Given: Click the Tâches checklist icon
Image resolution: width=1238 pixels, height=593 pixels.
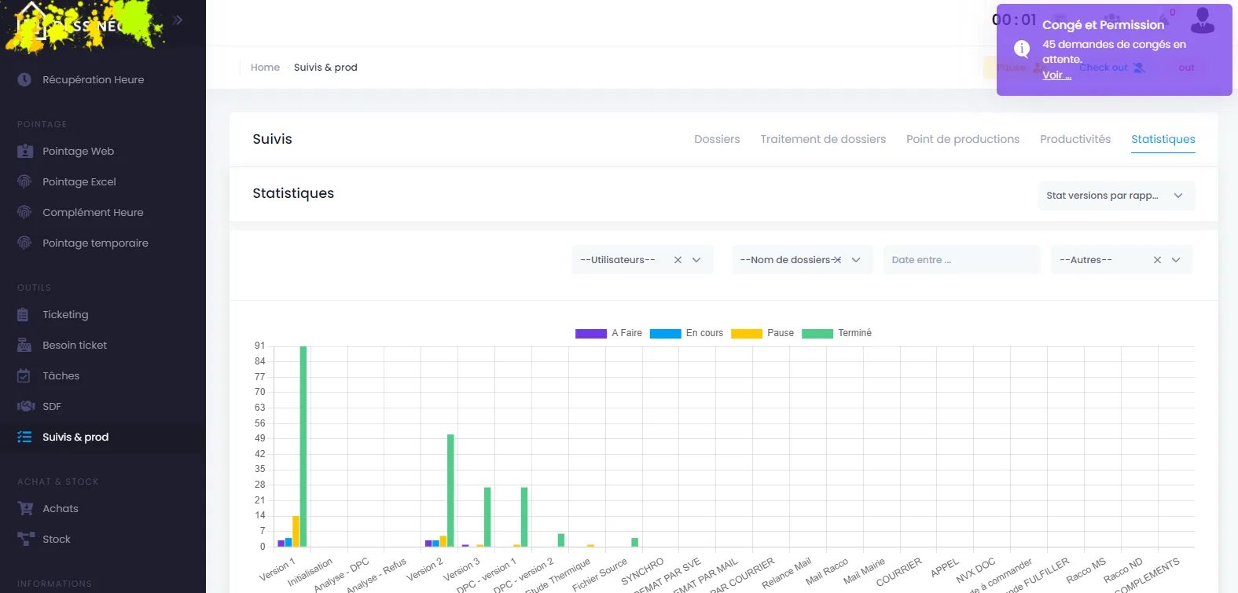Looking at the screenshot, I should [x=24, y=375].
